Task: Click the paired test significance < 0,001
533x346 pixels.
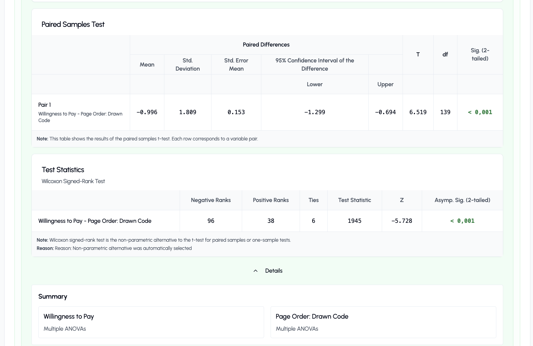Action: pyautogui.click(x=480, y=112)
